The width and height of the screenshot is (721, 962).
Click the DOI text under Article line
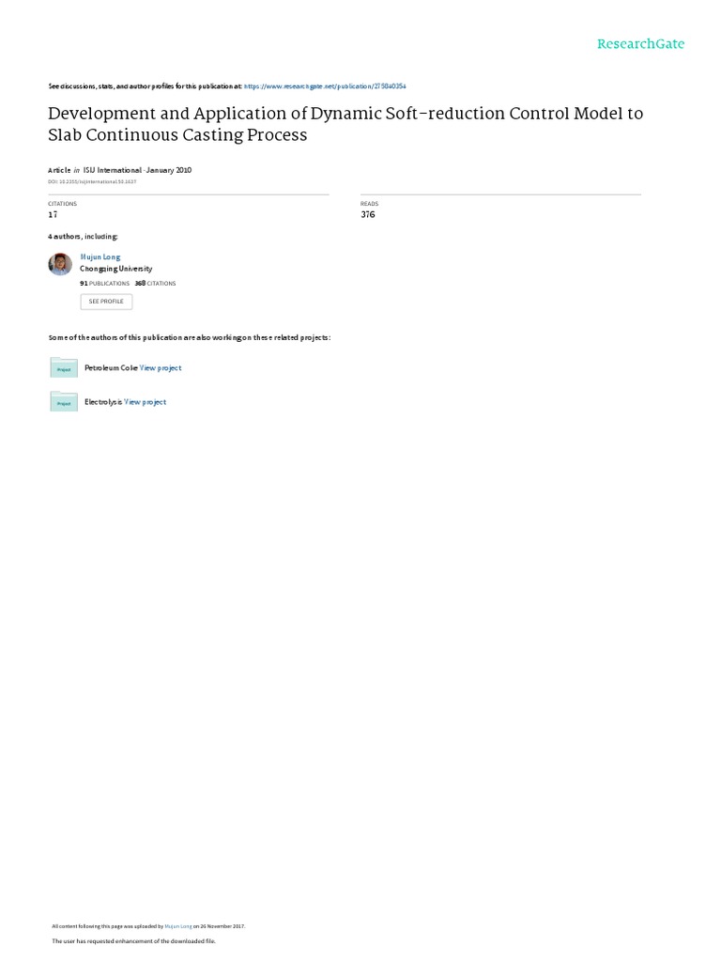(x=90, y=180)
